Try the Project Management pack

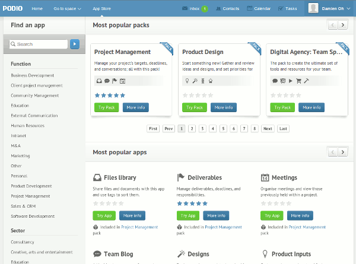coord(106,107)
